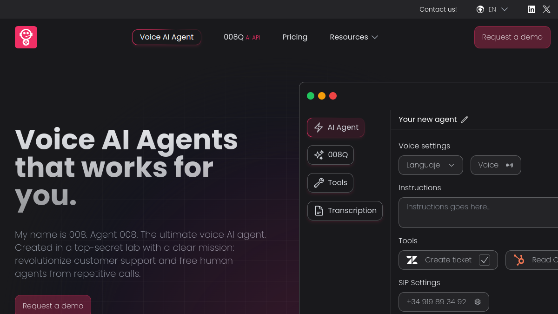Open the LinkedIn page icon
This screenshot has height=314, width=558.
coord(531,9)
